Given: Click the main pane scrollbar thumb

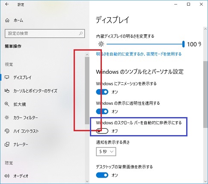Looking at the screenshot, I should click(x=205, y=94).
